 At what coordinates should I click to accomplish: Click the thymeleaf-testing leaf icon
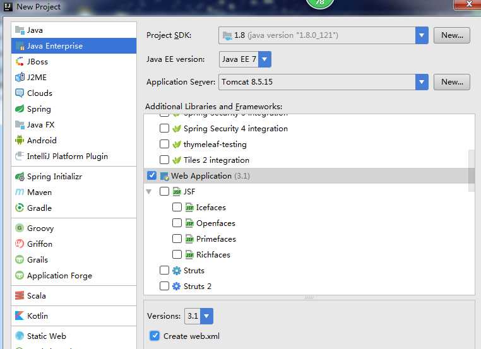[x=177, y=144]
